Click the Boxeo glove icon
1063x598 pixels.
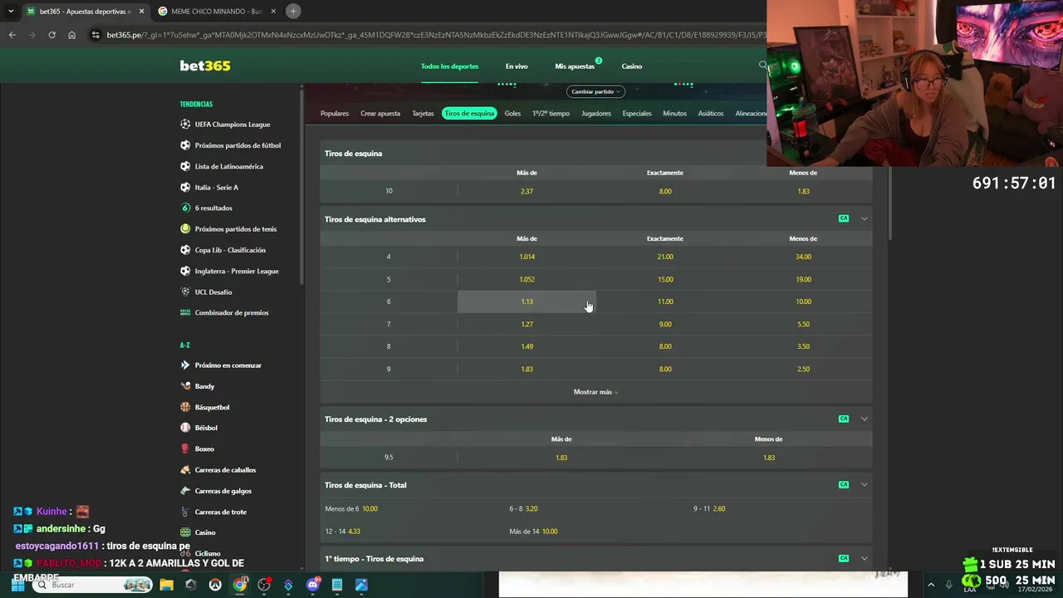coord(185,448)
